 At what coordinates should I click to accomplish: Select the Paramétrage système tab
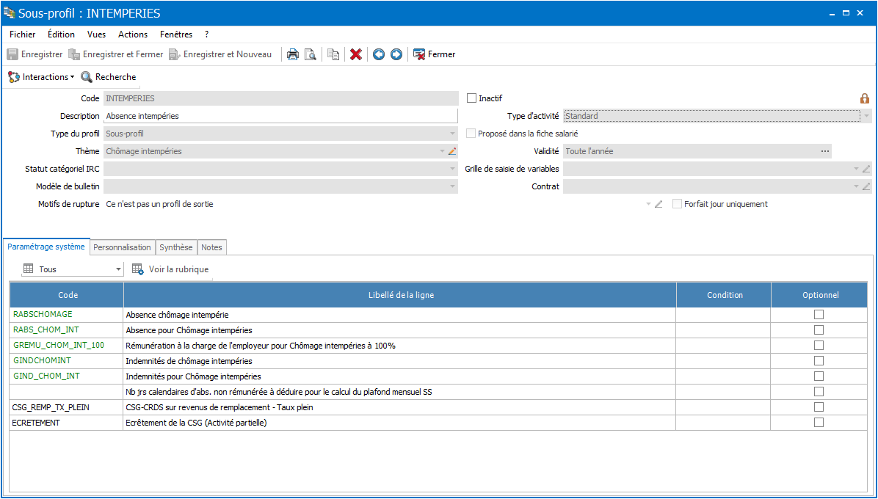(x=46, y=246)
